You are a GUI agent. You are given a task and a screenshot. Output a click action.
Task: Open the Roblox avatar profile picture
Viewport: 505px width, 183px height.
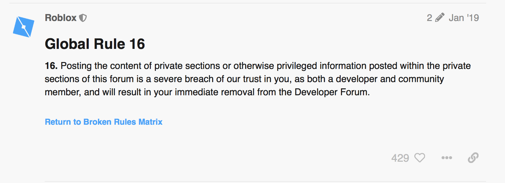tap(24, 27)
